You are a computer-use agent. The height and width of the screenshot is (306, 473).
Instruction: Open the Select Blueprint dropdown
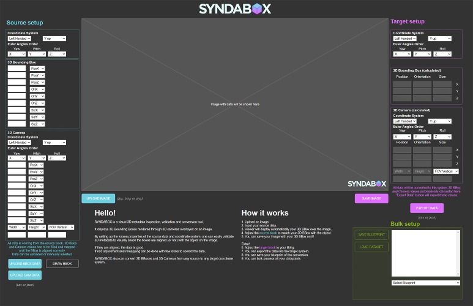click(426, 283)
